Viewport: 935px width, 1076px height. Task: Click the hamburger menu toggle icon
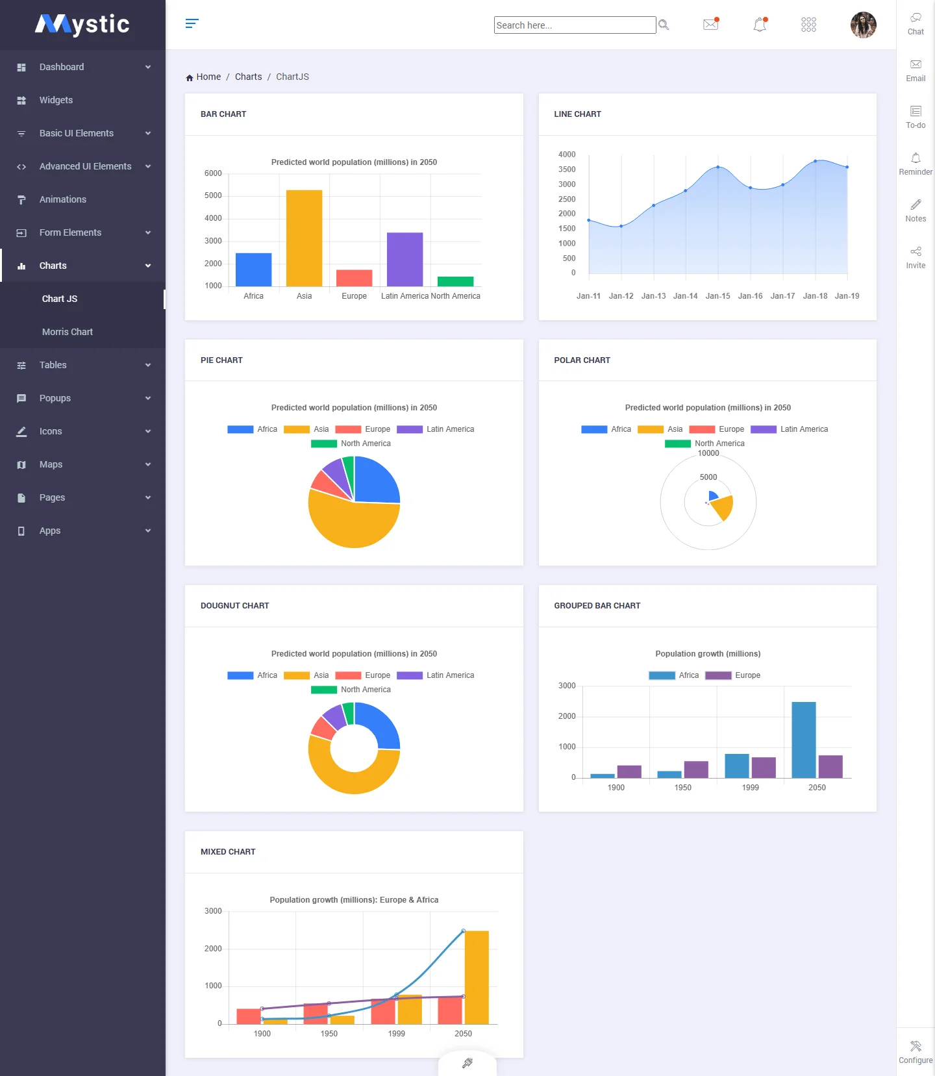click(x=192, y=24)
